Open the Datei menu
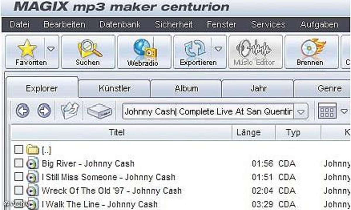 19,24
